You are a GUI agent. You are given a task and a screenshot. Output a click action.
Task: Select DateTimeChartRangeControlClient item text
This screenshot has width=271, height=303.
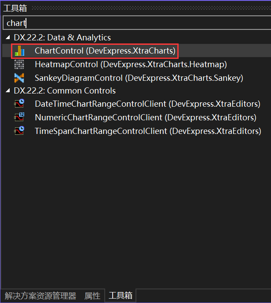[x=147, y=104]
